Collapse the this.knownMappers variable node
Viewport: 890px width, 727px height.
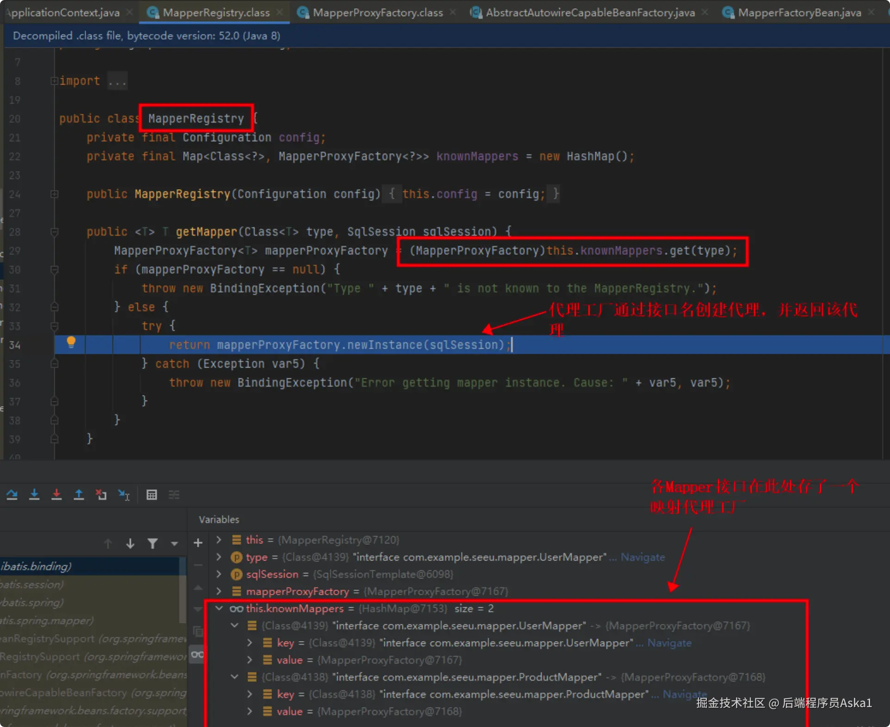[219, 608]
